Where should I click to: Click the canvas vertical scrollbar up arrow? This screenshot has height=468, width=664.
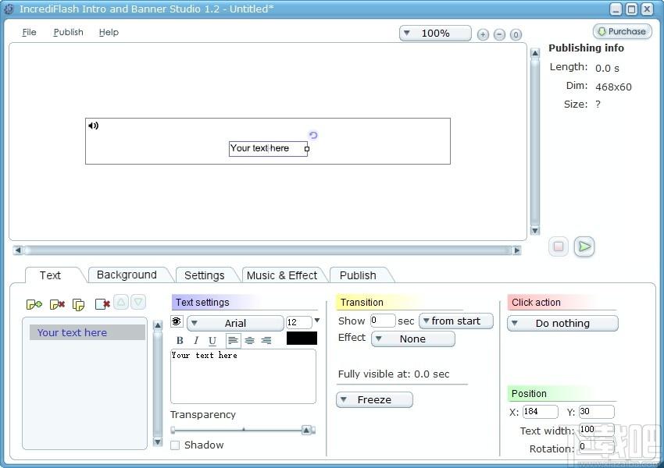coord(535,53)
